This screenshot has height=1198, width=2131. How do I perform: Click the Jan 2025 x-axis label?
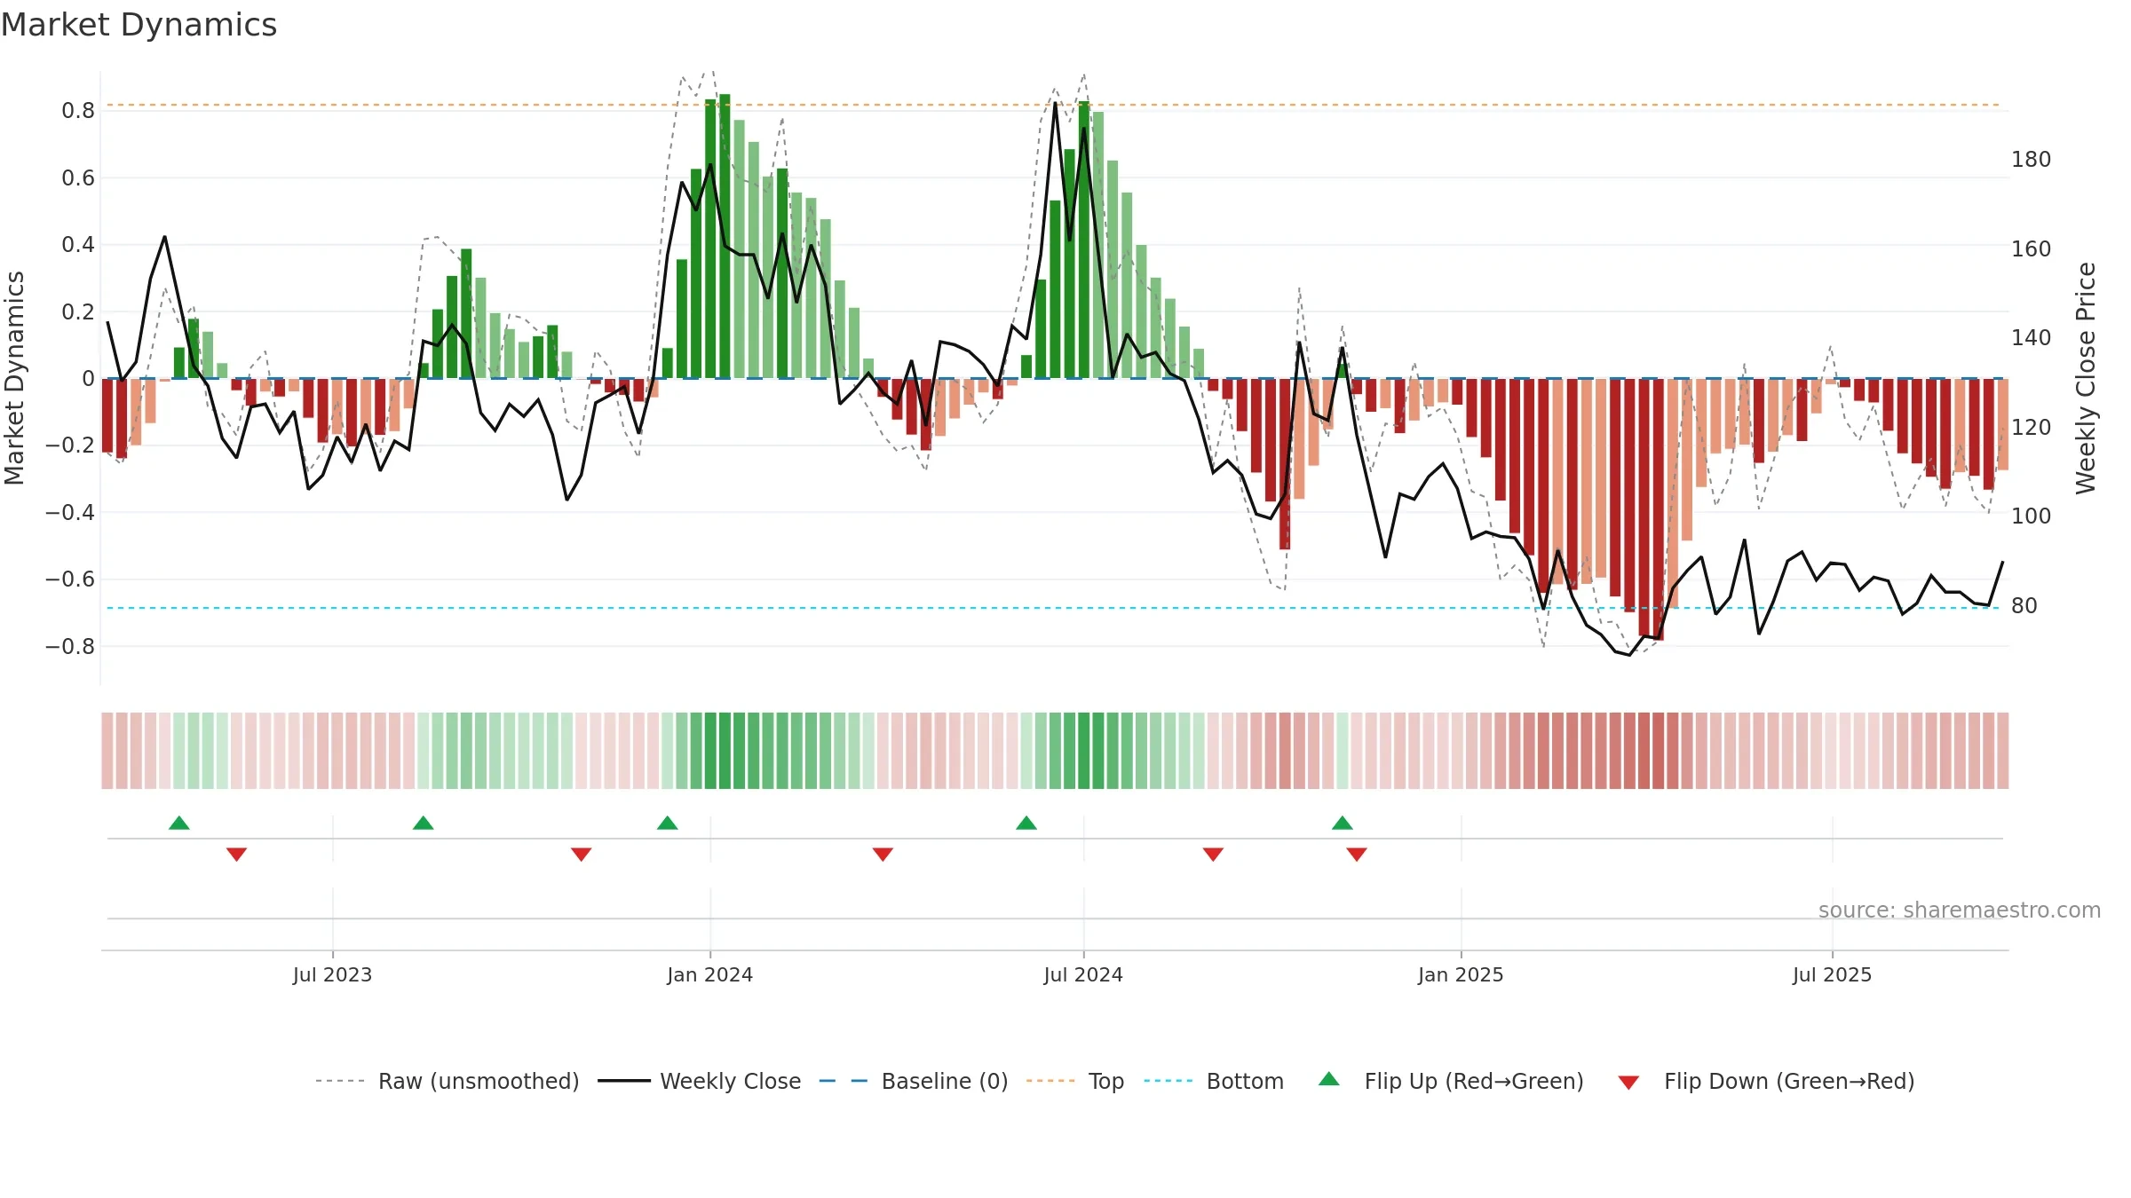[x=1461, y=974]
